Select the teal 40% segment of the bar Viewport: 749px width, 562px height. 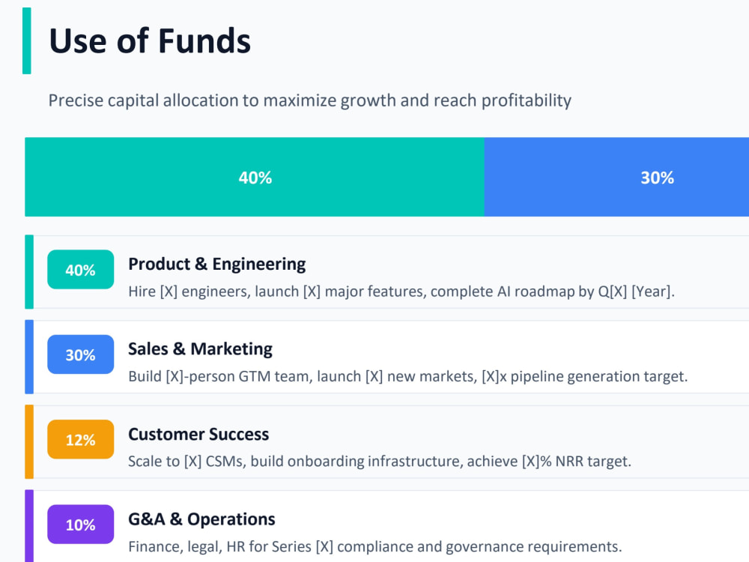(x=255, y=178)
